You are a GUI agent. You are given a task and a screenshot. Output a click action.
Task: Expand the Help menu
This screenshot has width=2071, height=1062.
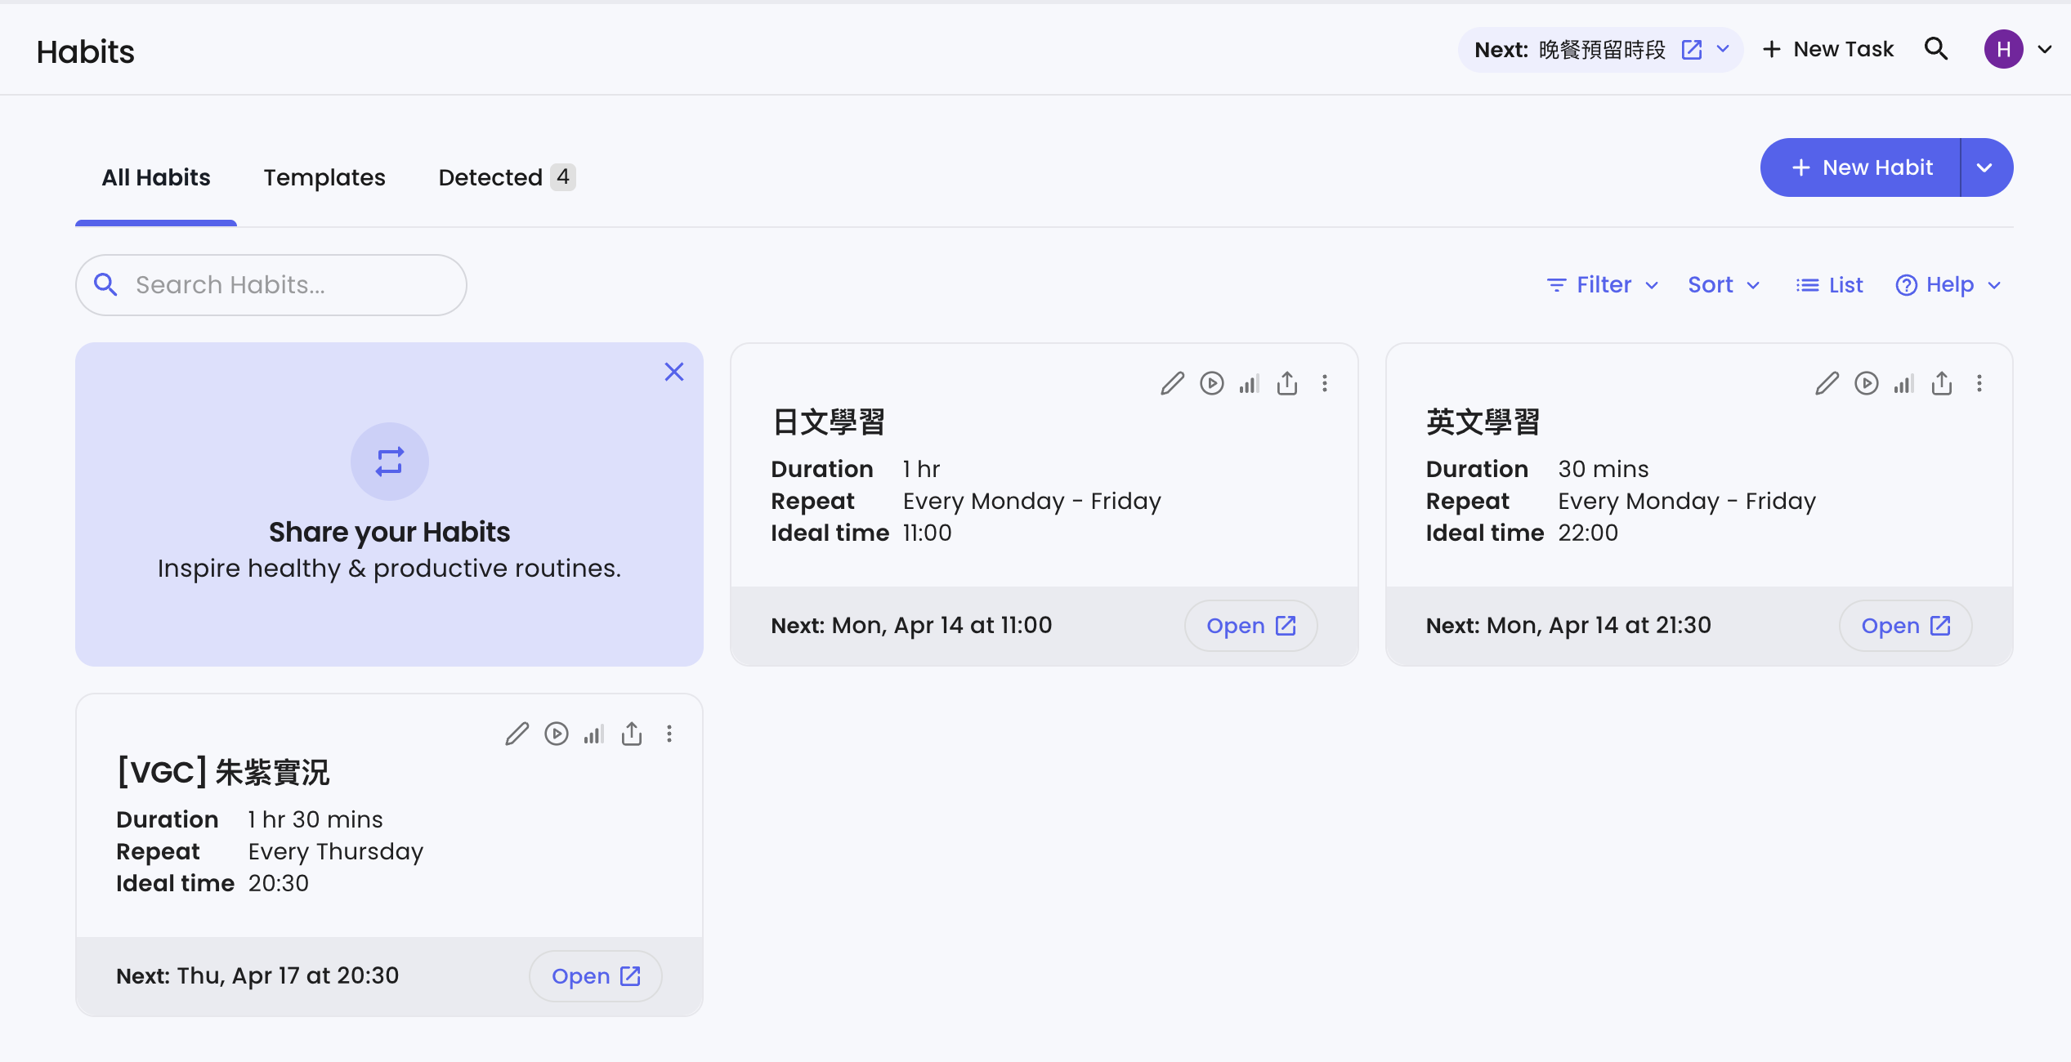1948,285
